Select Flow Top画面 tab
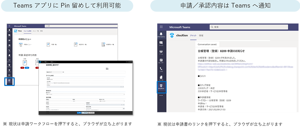 coord(28,31)
